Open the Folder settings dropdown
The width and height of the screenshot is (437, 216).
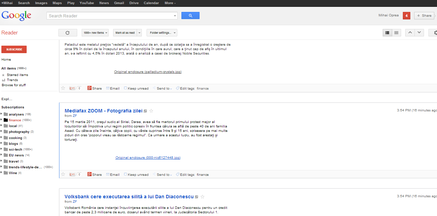(162, 33)
